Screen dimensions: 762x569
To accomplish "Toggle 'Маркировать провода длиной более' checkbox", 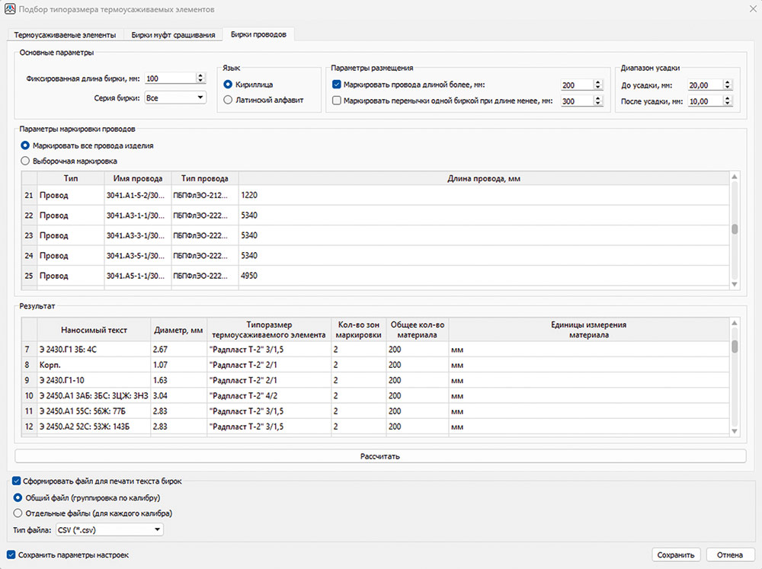I will point(338,85).
